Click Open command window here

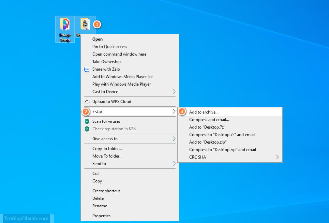coord(119,54)
